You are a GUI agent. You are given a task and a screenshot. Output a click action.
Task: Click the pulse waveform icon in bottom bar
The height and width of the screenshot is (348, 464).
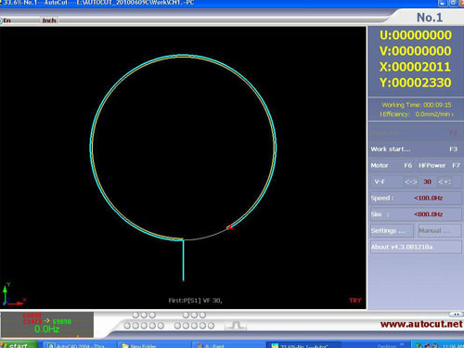pyautogui.click(x=237, y=326)
